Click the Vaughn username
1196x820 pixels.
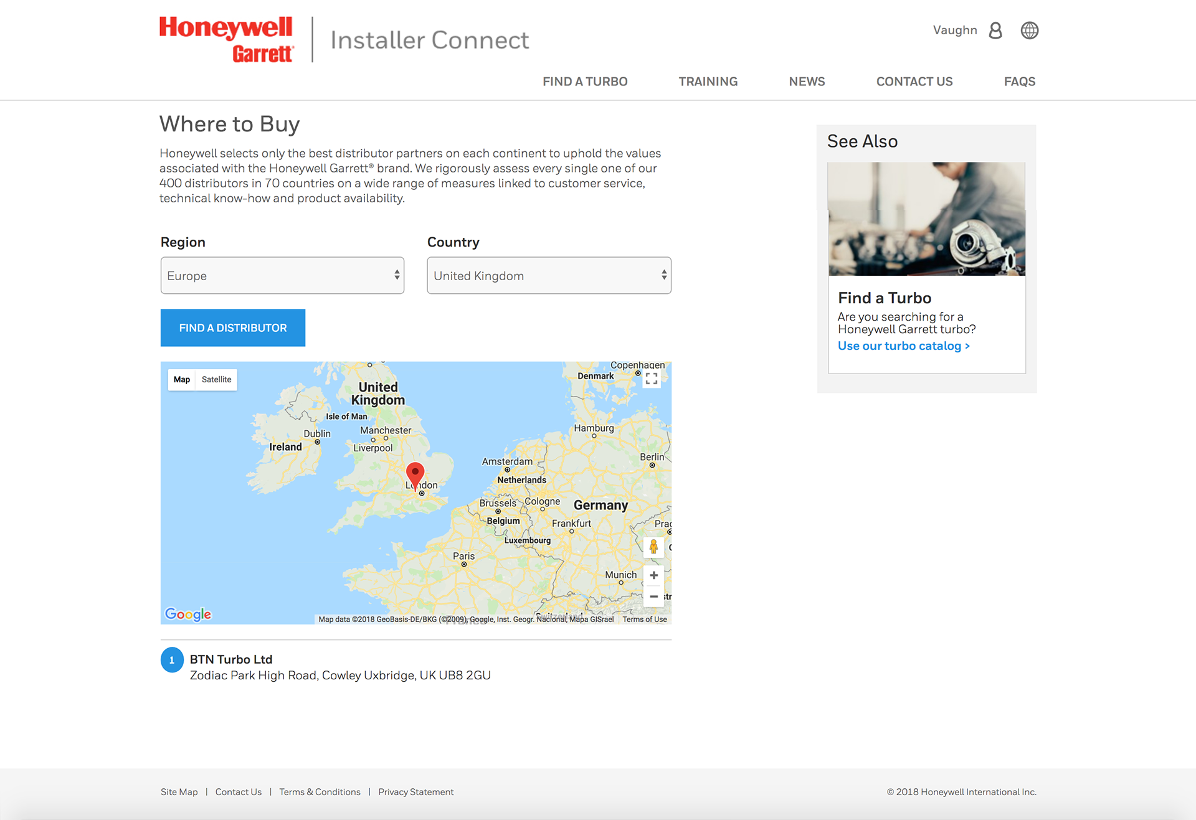pos(955,31)
